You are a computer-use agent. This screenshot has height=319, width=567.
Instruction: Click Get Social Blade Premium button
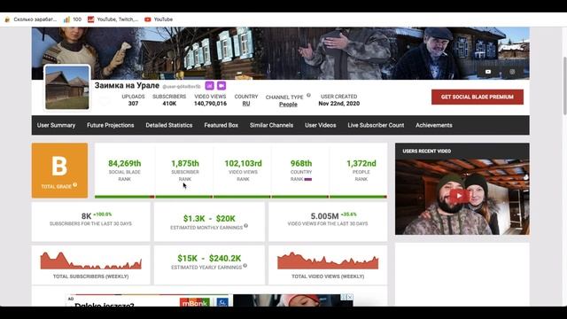[x=477, y=97]
